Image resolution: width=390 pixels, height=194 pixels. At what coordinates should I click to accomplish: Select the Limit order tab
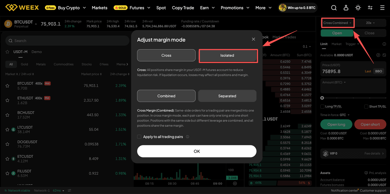[x=324, y=44]
